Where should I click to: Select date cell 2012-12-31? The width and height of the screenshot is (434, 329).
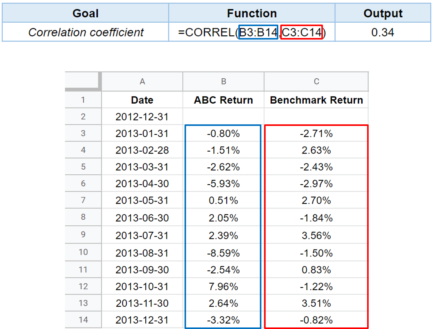click(x=142, y=117)
